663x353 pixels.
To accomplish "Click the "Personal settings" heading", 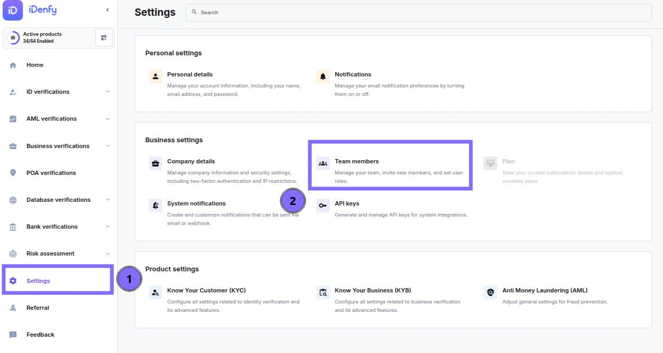I will pyautogui.click(x=174, y=53).
